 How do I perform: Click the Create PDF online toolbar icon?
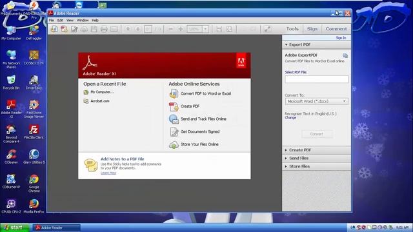point(64,29)
